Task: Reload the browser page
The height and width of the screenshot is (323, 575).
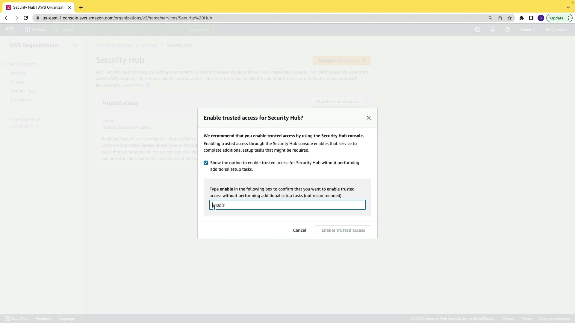Action: click(26, 18)
